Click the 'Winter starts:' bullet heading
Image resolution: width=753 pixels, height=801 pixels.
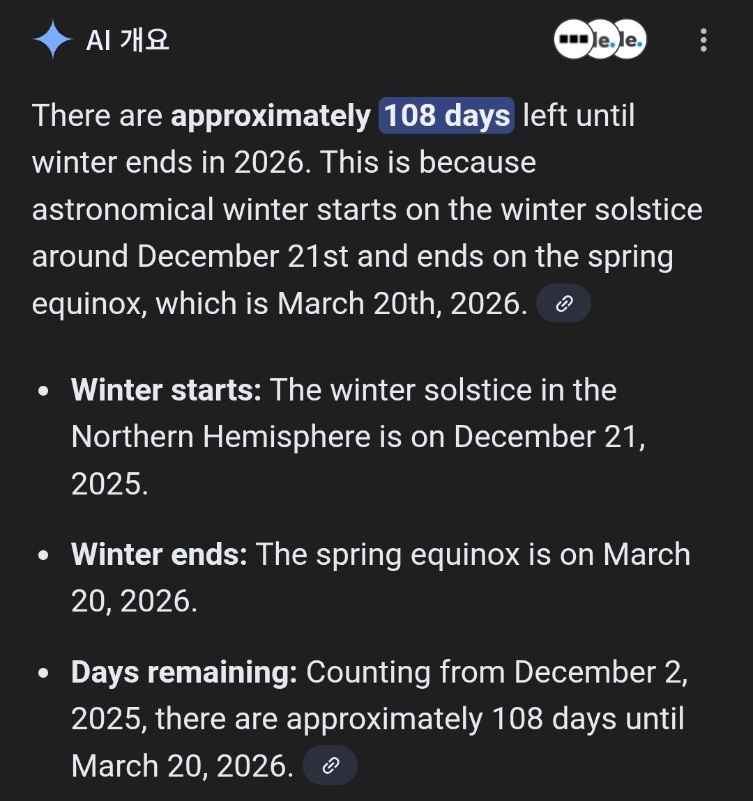pyautogui.click(x=166, y=390)
